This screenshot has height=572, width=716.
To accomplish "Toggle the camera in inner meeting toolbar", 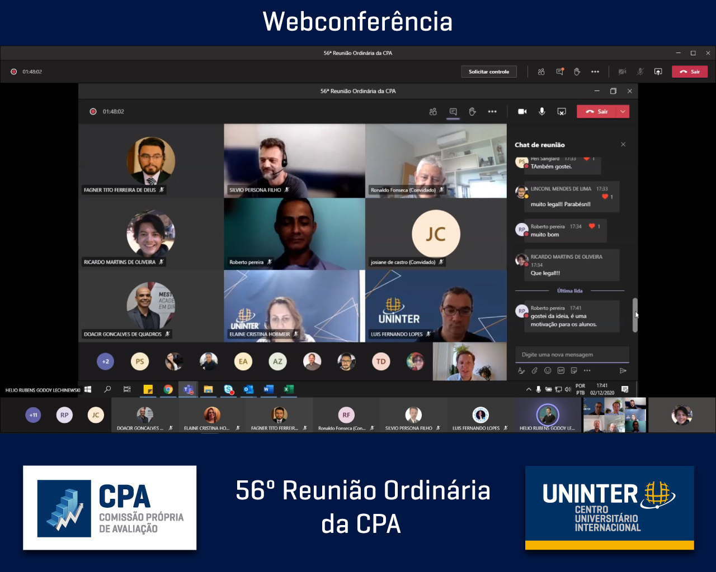I will pos(522,112).
